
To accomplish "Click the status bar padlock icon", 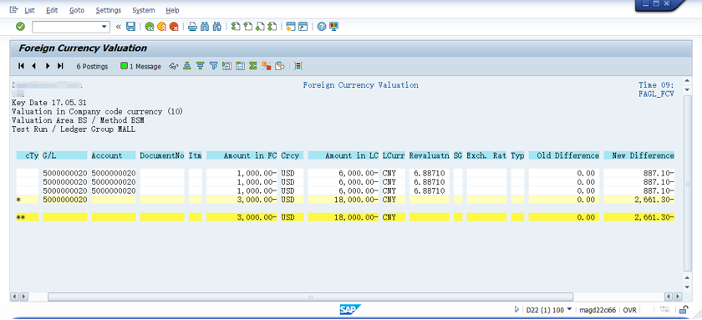I will pos(684,309).
